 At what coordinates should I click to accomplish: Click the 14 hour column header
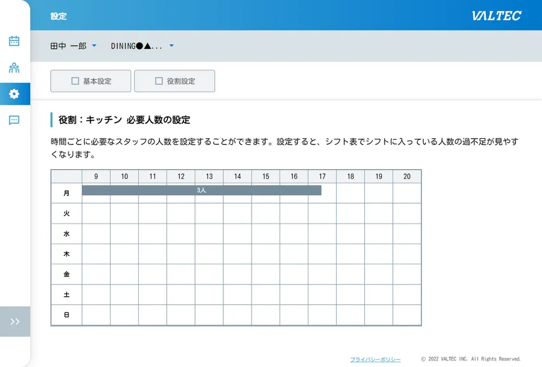pyautogui.click(x=237, y=176)
